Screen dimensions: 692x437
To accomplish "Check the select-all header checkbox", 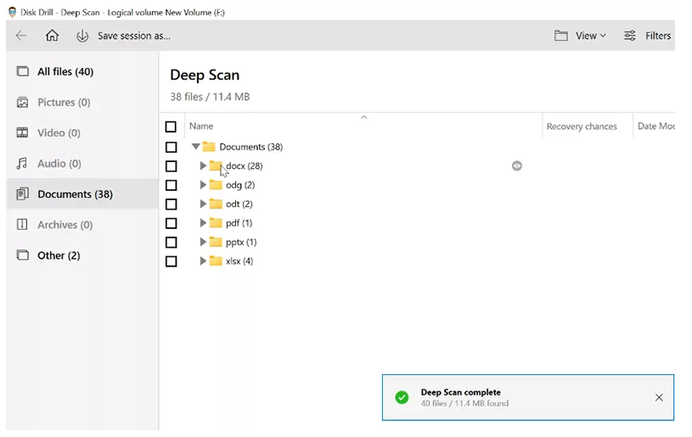I will click(x=171, y=127).
